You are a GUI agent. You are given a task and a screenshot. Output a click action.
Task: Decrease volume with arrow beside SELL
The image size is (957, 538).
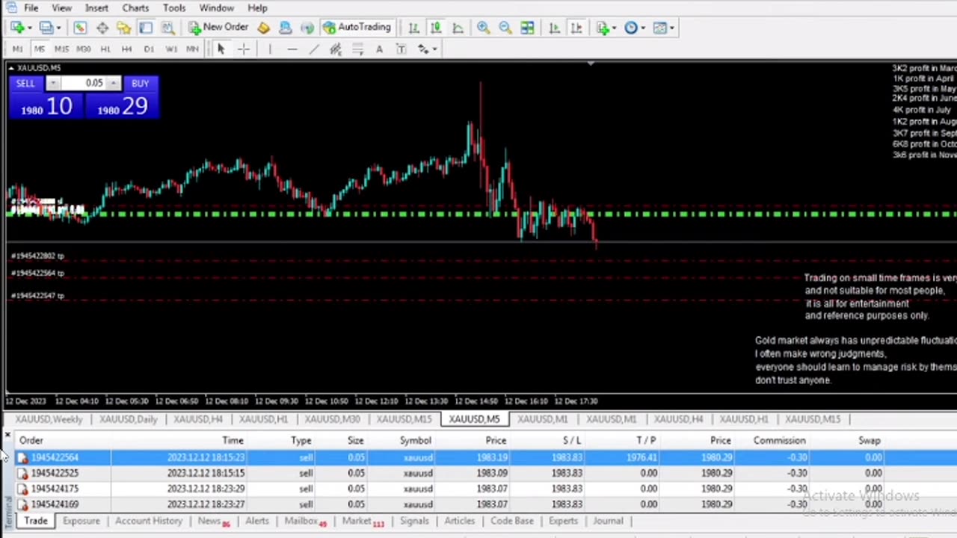52,83
